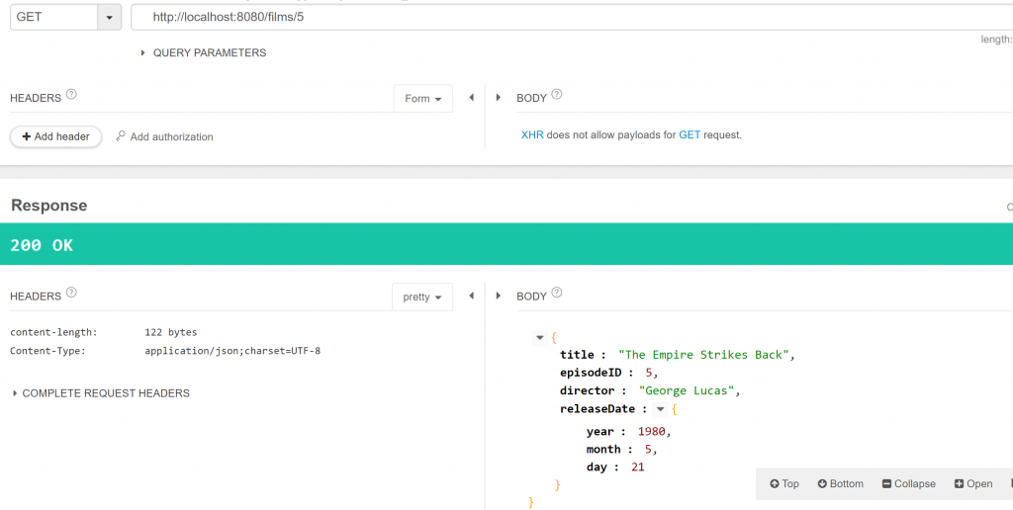Click the help icon beside request BODY

pos(557,96)
